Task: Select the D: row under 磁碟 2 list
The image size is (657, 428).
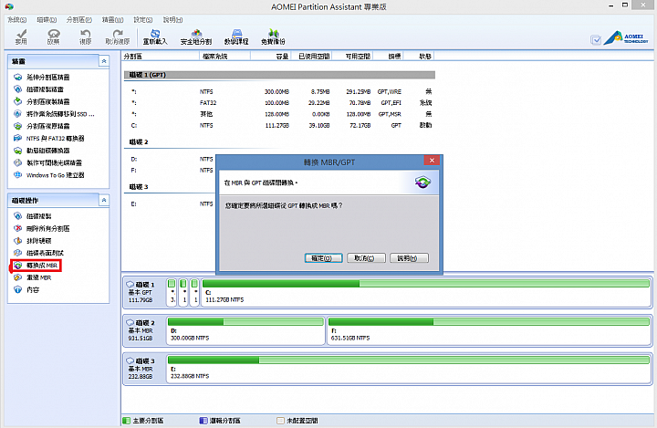Action: [170, 160]
